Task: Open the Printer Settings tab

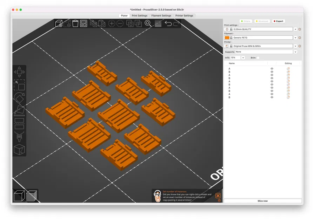Action: point(184,16)
